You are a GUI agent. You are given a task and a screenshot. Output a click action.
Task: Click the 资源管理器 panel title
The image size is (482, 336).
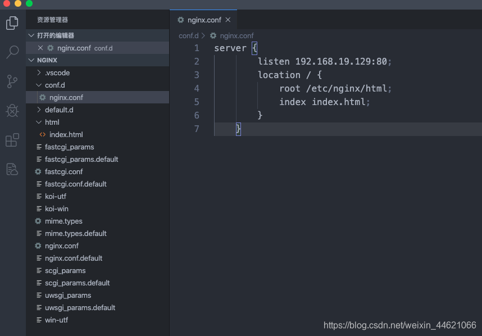pyautogui.click(x=53, y=20)
